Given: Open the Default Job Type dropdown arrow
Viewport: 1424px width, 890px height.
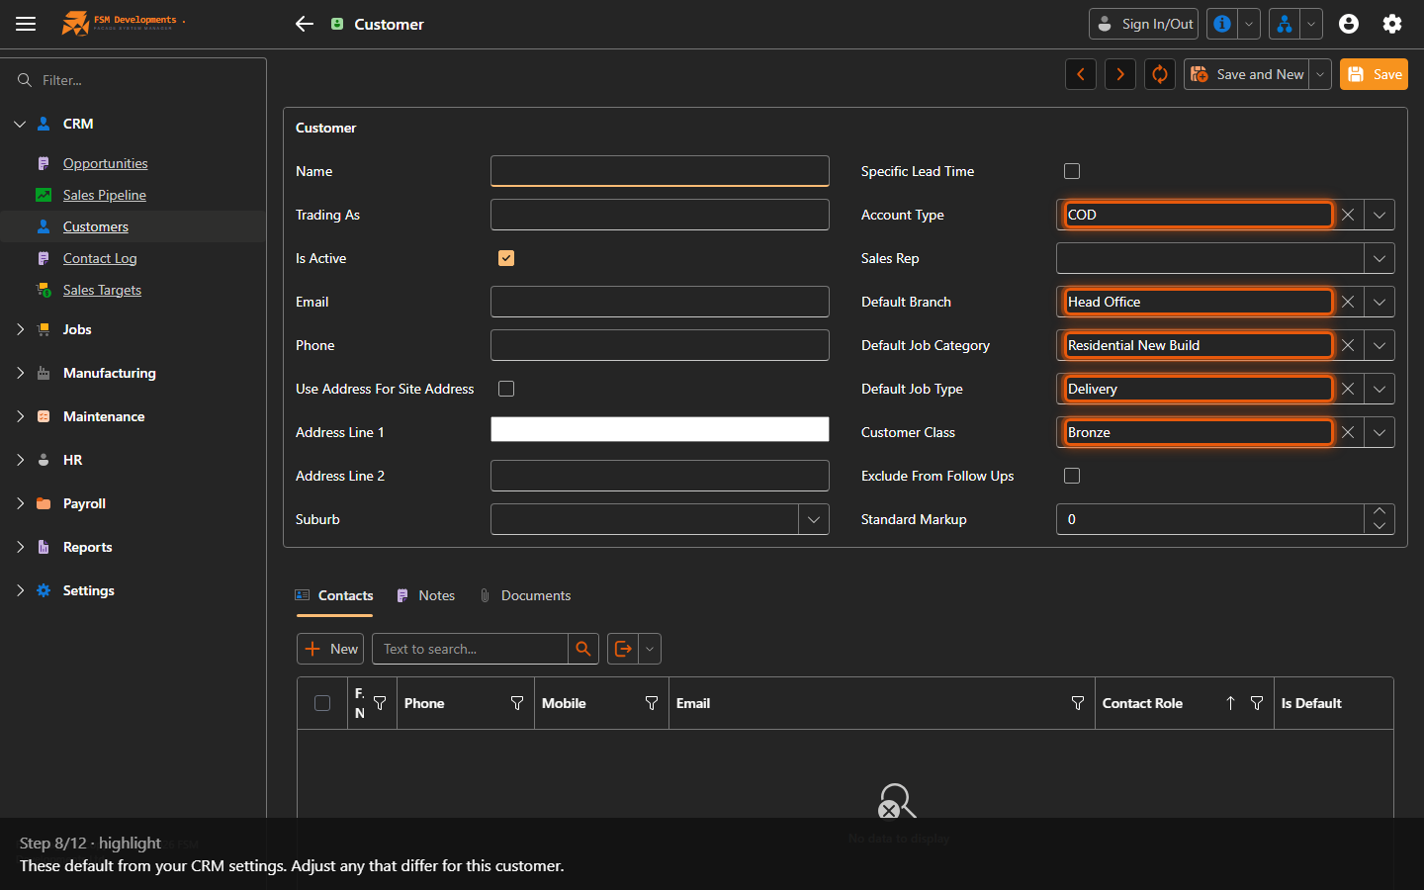Looking at the screenshot, I should [1379, 389].
